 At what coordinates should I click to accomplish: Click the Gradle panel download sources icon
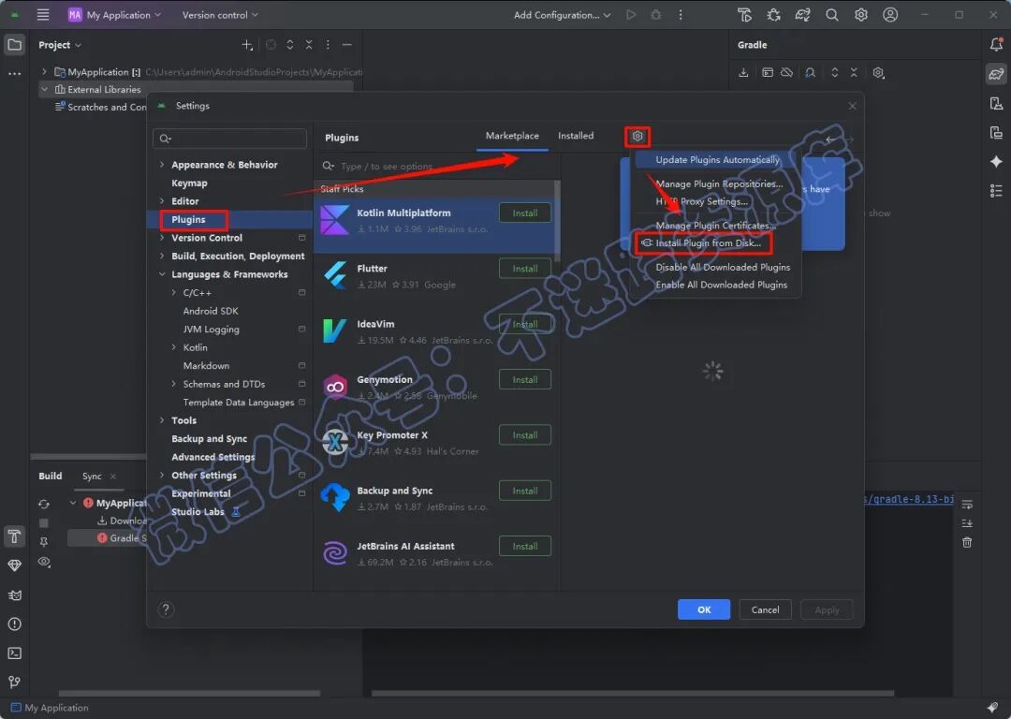click(x=743, y=73)
